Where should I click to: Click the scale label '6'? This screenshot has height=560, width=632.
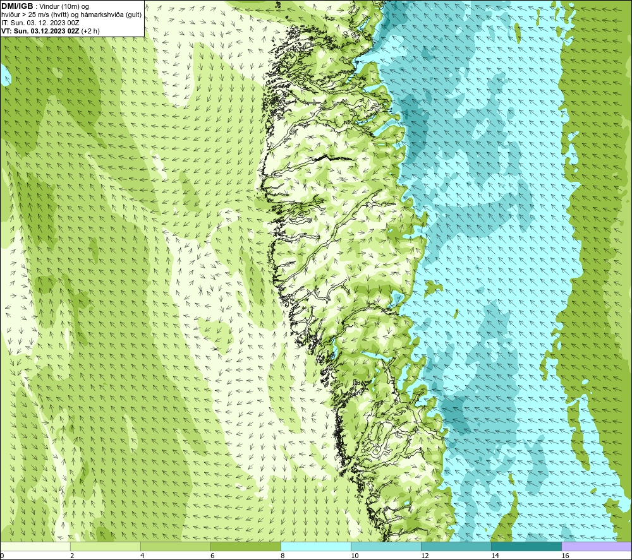212,556
